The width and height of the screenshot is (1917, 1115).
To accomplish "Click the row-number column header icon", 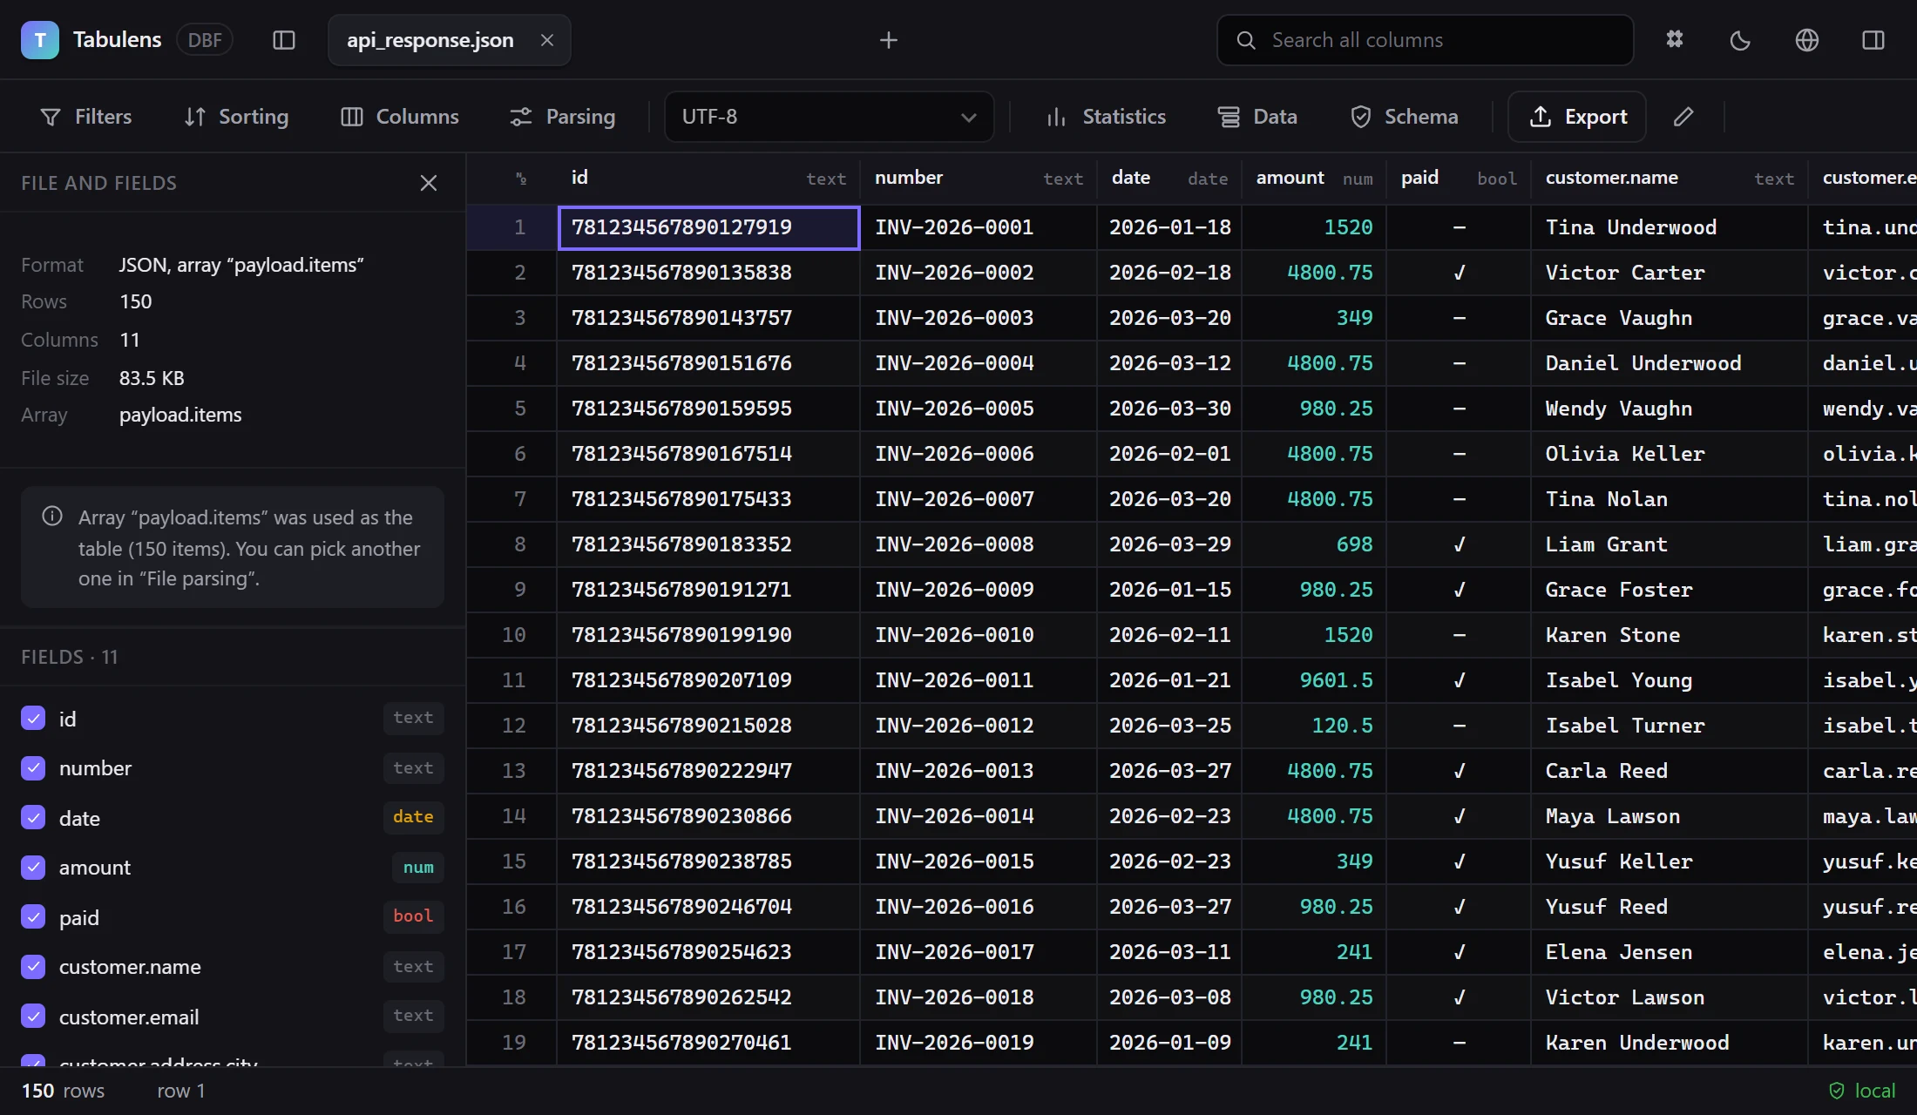I will 521,179.
